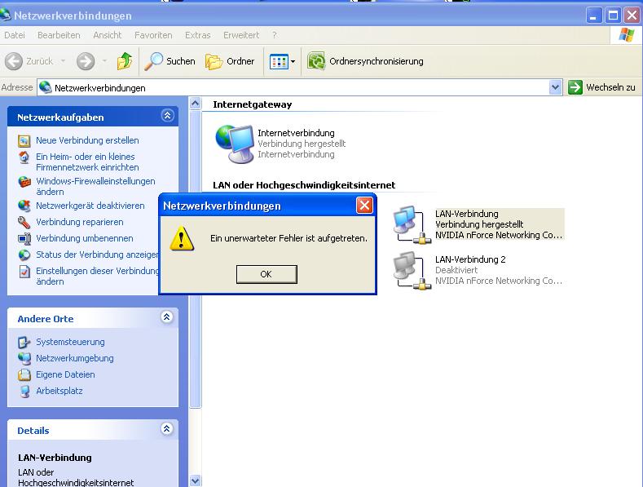Click Verbindung umbenennen link
Viewport: 643px width, 487px height.
[x=85, y=238]
